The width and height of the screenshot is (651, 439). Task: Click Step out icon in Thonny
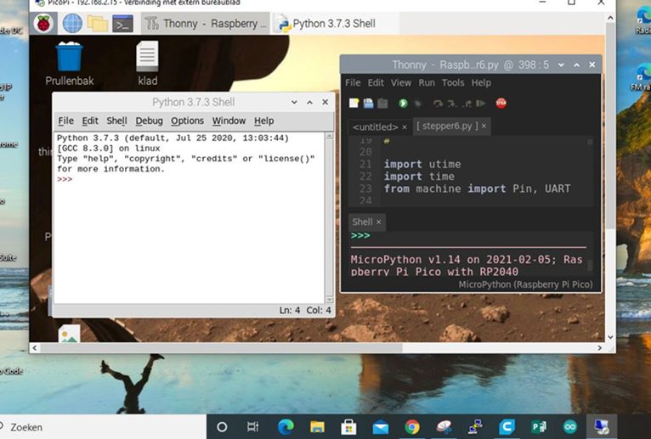pyautogui.click(x=467, y=103)
